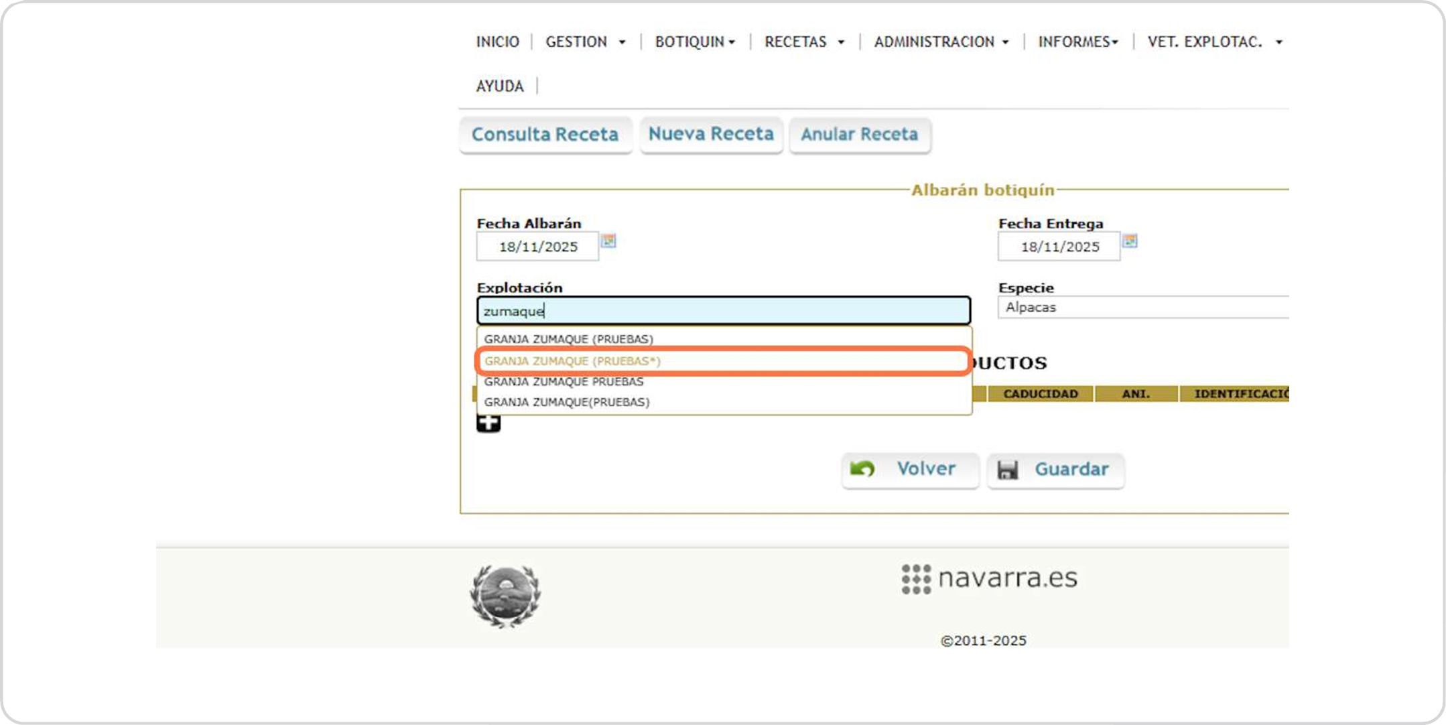Open the Especie combo box showing Alpacas
The width and height of the screenshot is (1446, 725).
pyautogui.click(x=1142, y=307)
